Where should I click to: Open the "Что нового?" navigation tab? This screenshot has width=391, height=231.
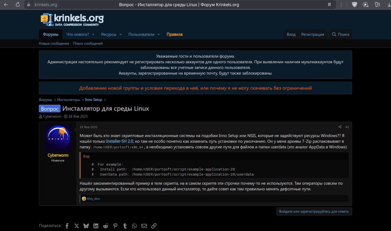[x=78, y=34]
